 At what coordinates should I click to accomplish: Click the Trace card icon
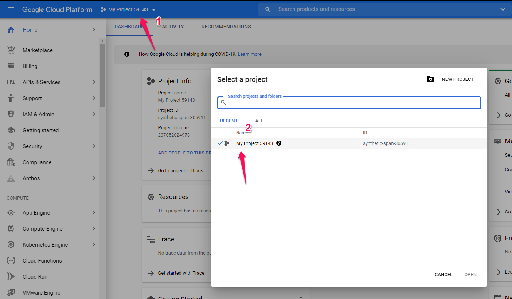click(151, 239)
